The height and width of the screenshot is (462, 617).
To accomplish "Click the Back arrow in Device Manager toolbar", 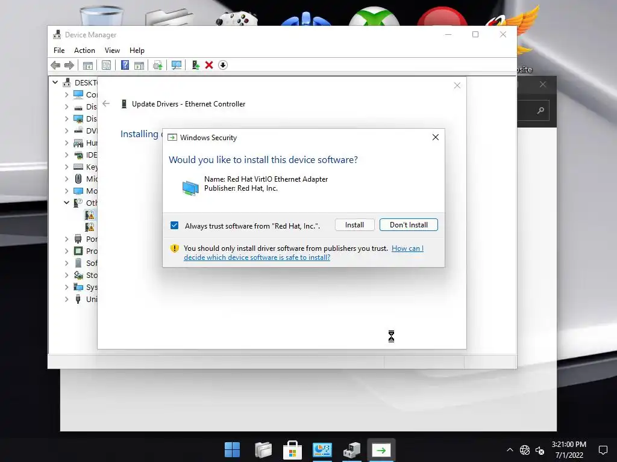I will tap(55, 65).
